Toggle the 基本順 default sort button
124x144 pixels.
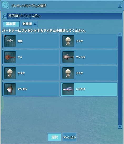11,24
